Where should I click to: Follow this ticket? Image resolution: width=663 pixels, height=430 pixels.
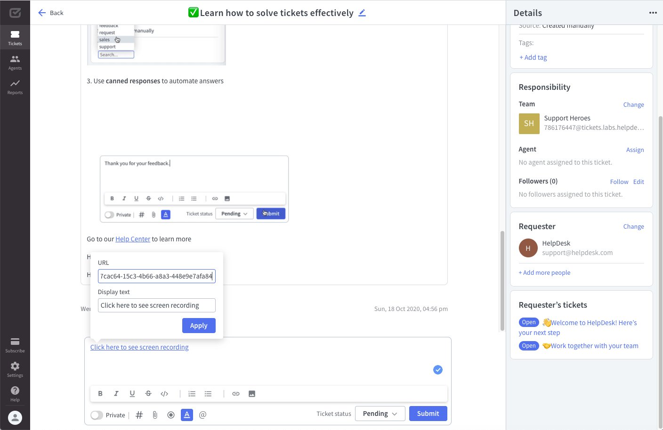[x=619, y=182]
